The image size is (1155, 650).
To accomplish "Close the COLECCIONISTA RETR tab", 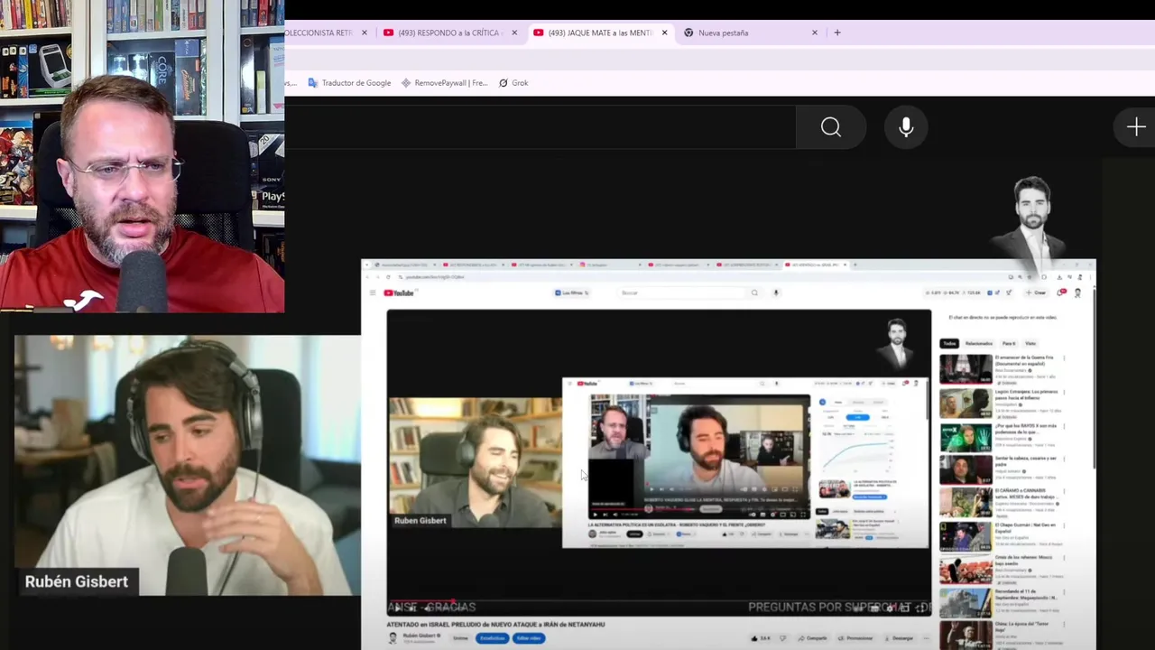I will (x=365, y=32).
